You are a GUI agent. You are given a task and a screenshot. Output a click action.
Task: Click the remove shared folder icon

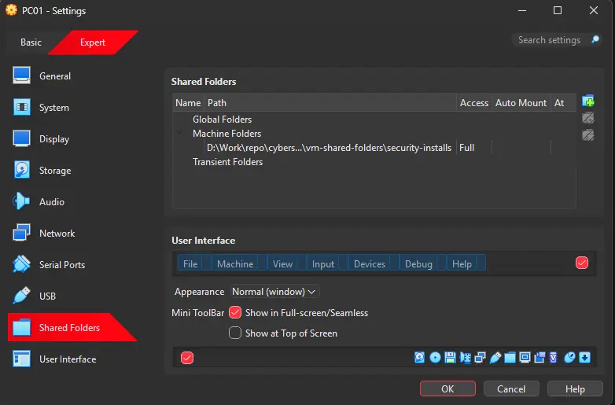coord(588,135)
